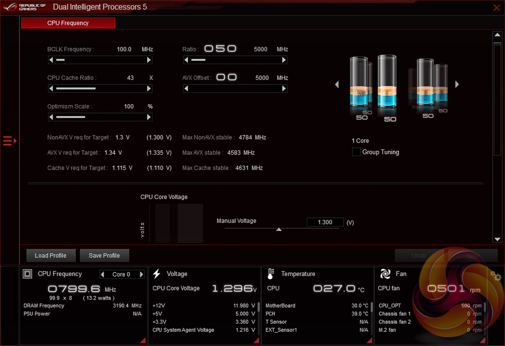Viewport: 505px width, 346px height.
Task: Increase the BCLK Frequency with right arrow
Action: click(x=149, y=60)
